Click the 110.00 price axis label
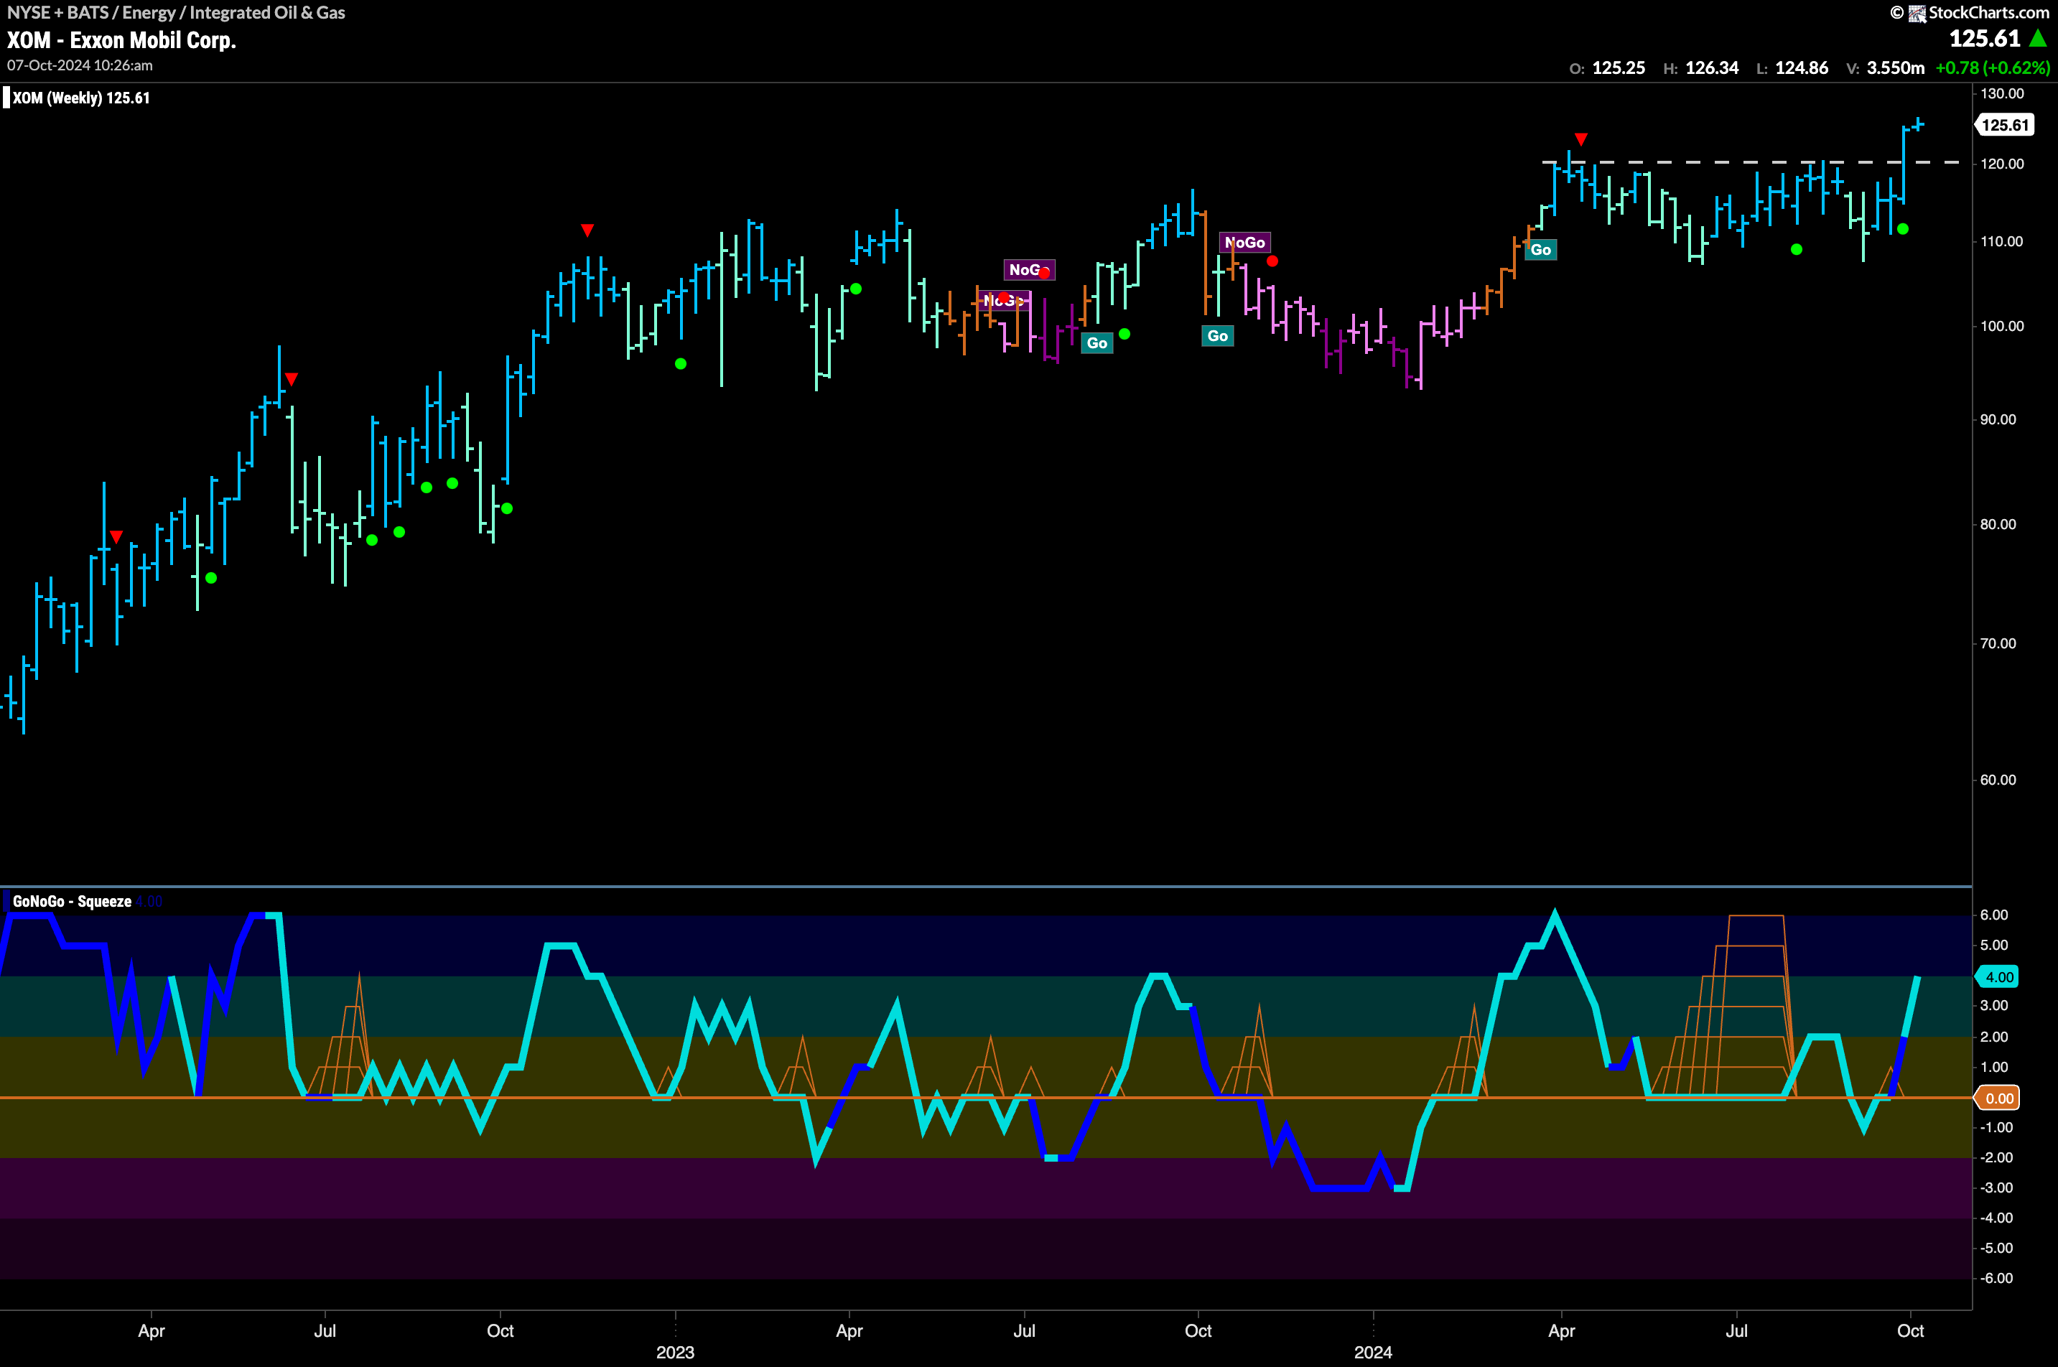This screenshot has width=2058, height=1367. pos(2001,241)
